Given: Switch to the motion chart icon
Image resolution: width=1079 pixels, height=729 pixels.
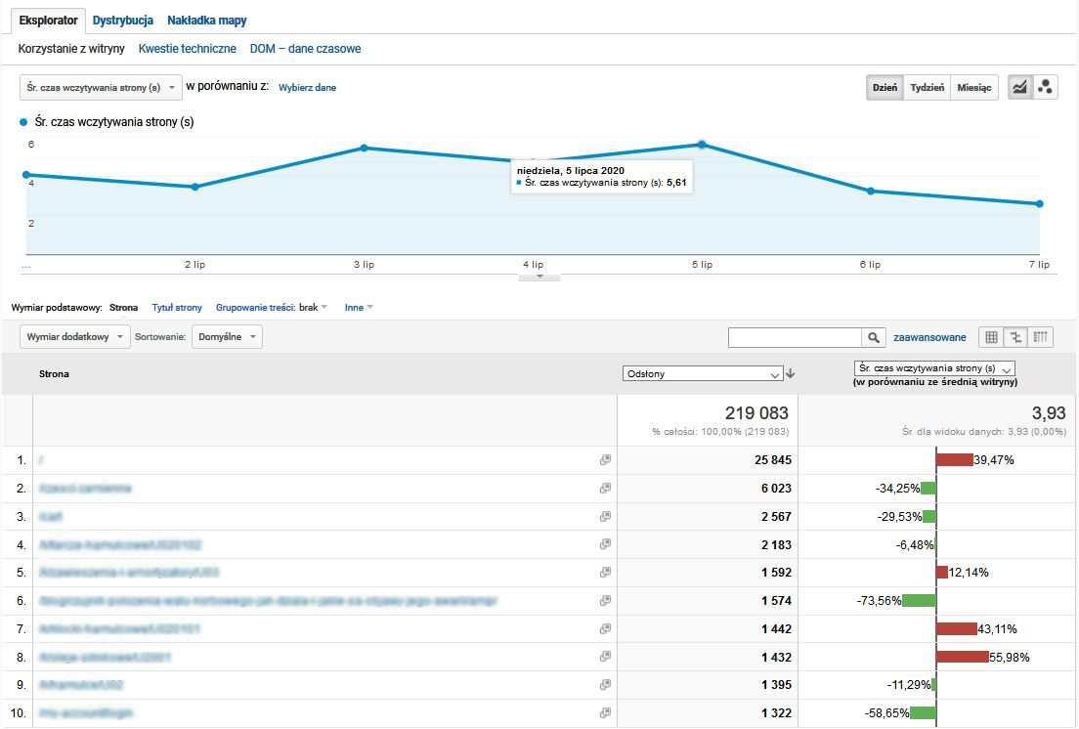Looking at the screenshot, I should (x=1046, y=86).
